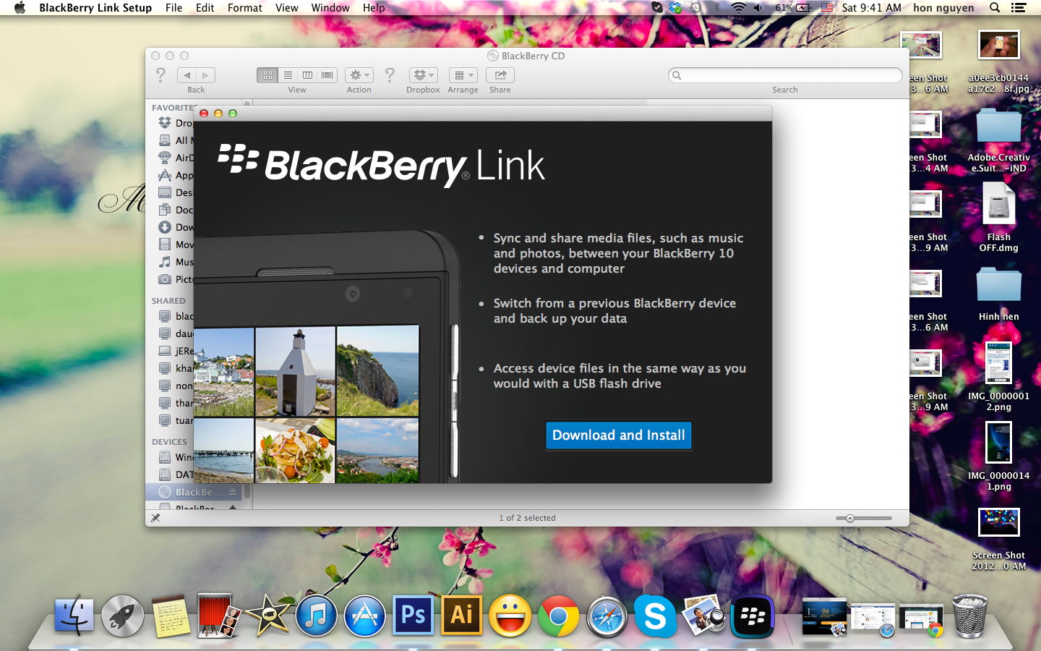
Task: Click the Download and Install button
Action: tap(618, 435)
